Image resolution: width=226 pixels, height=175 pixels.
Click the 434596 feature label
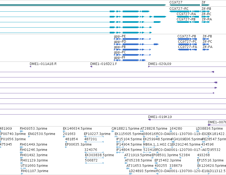tap(207, 145)
